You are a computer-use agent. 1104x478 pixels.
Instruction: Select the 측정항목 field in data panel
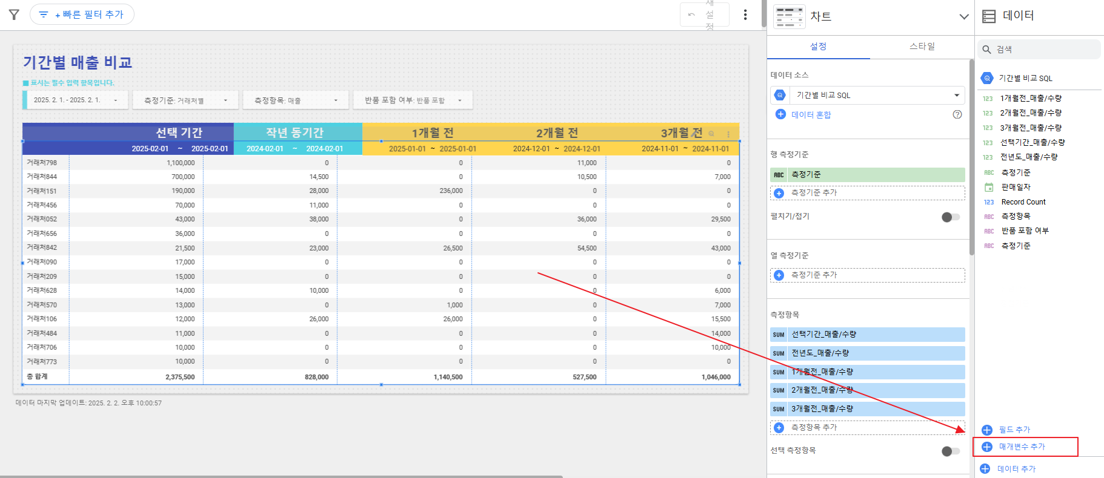1016,216
